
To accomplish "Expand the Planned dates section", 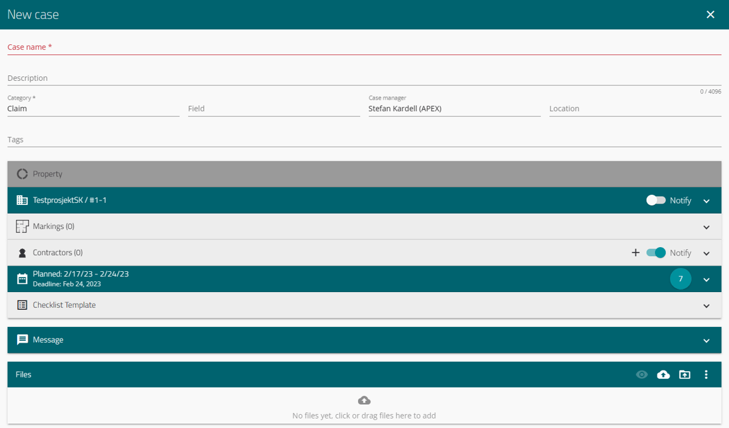I will click(x=707, y=279).
